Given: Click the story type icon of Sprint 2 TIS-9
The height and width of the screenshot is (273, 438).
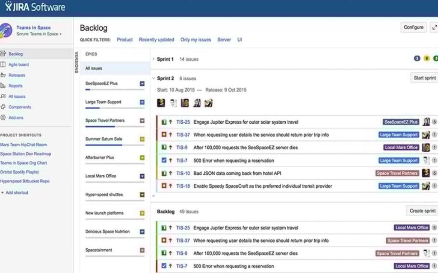Looking at the screenshot, I should click(164, 147).
